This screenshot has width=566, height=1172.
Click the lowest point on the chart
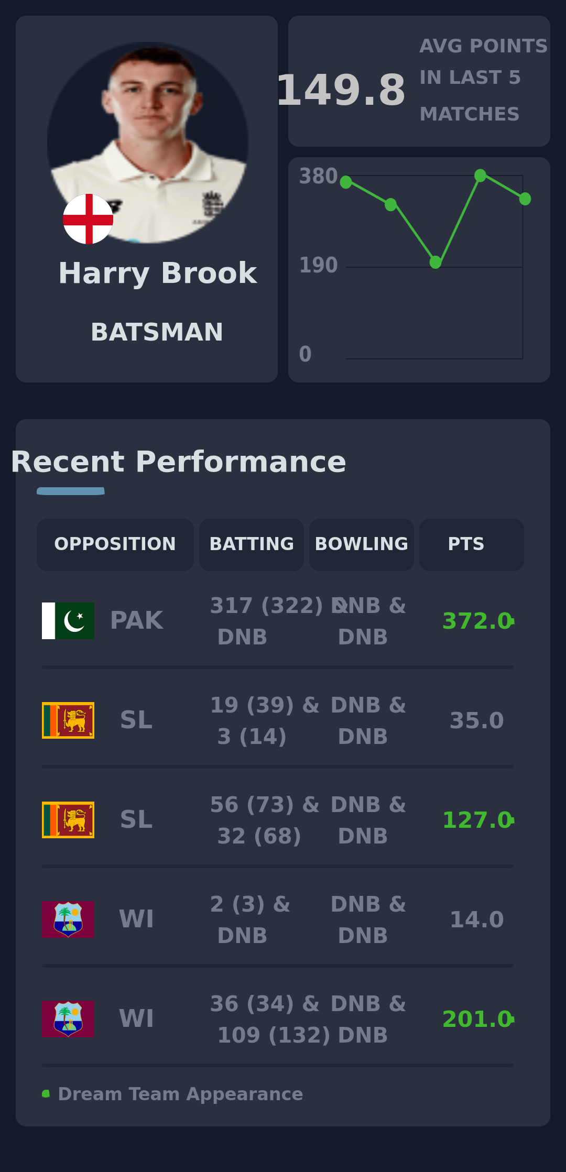point(436,262)
